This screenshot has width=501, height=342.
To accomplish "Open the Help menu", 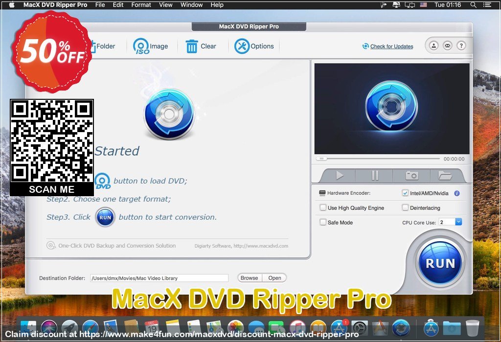I will coord(217,5).
